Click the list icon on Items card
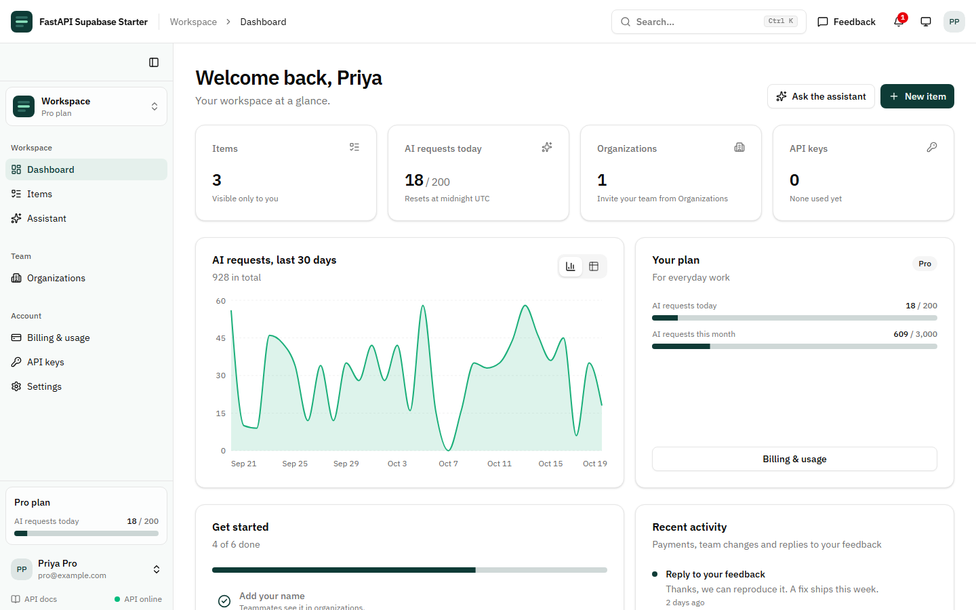Screen dimensions: 976x610 (x=354, y=147)
